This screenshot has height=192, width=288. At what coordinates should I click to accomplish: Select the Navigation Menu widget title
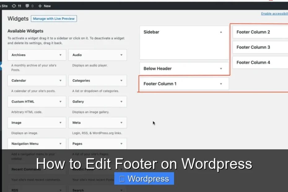pyautogui.click(x=25, y=144)
